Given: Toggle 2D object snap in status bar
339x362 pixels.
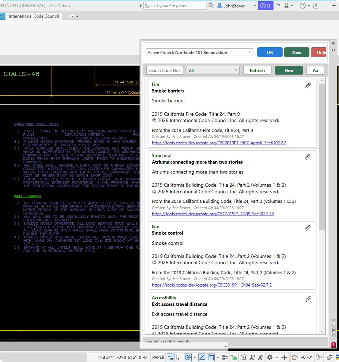Looking at the screenshot, I should pos(211,357).
